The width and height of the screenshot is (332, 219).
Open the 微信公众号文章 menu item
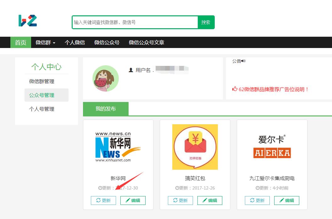146,42
